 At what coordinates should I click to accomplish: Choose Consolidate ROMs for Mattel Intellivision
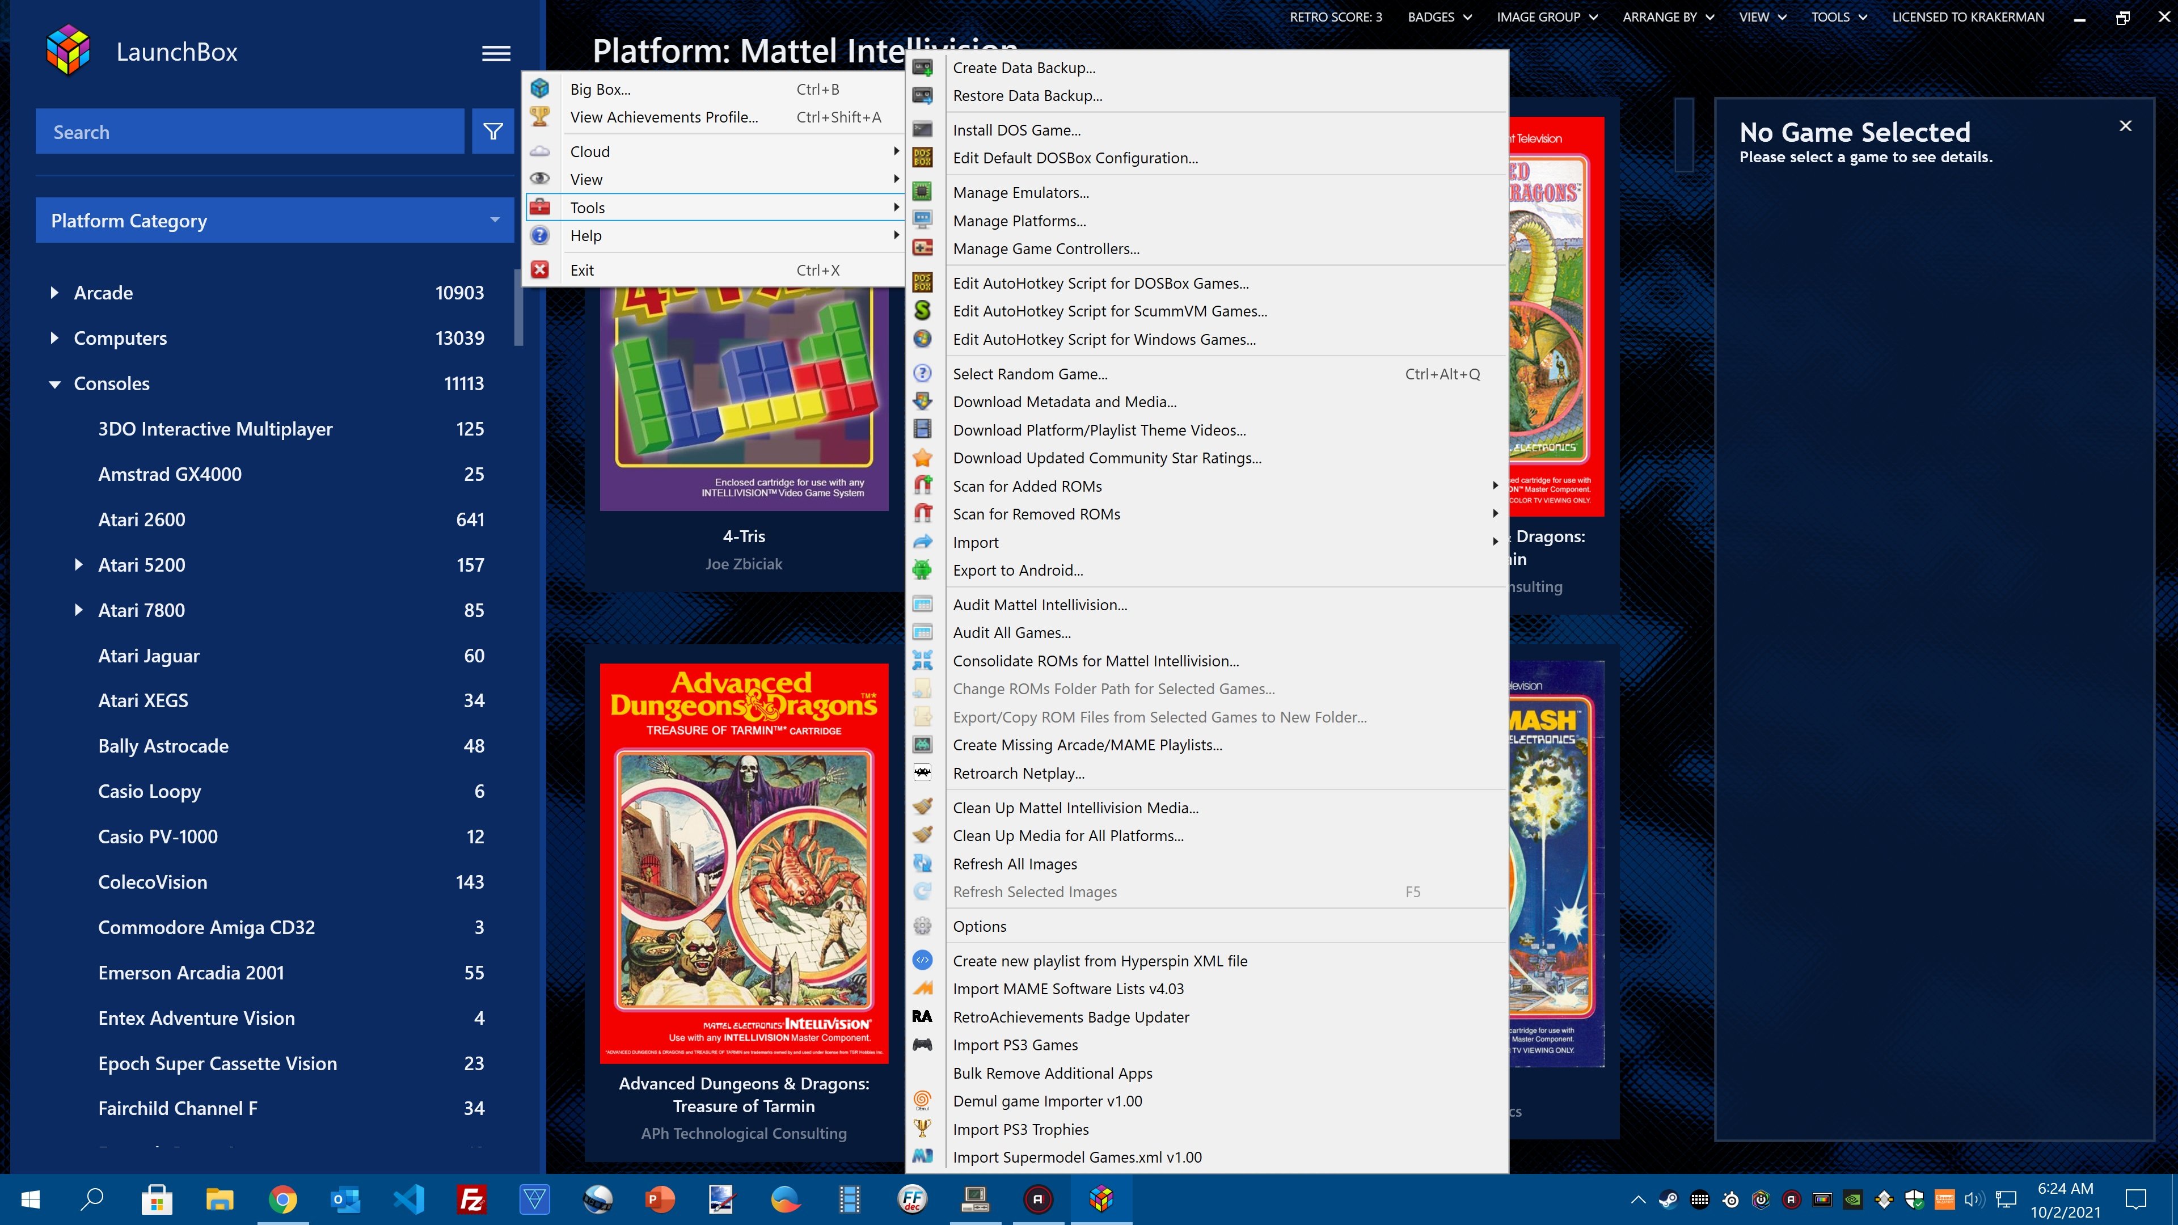click(1096, 661)
